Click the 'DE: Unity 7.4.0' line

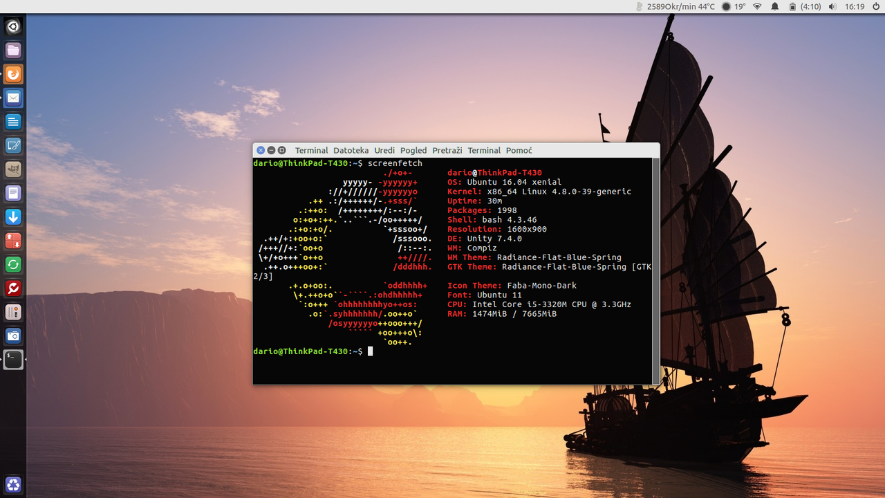point(485,239)
